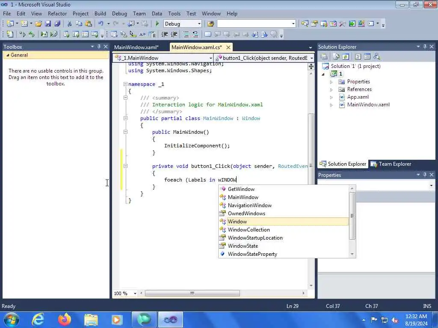This screenshot has width=438, height=328.
Task: Refresh Solution Explorer with the refresh icon
Action: point(346,57)
